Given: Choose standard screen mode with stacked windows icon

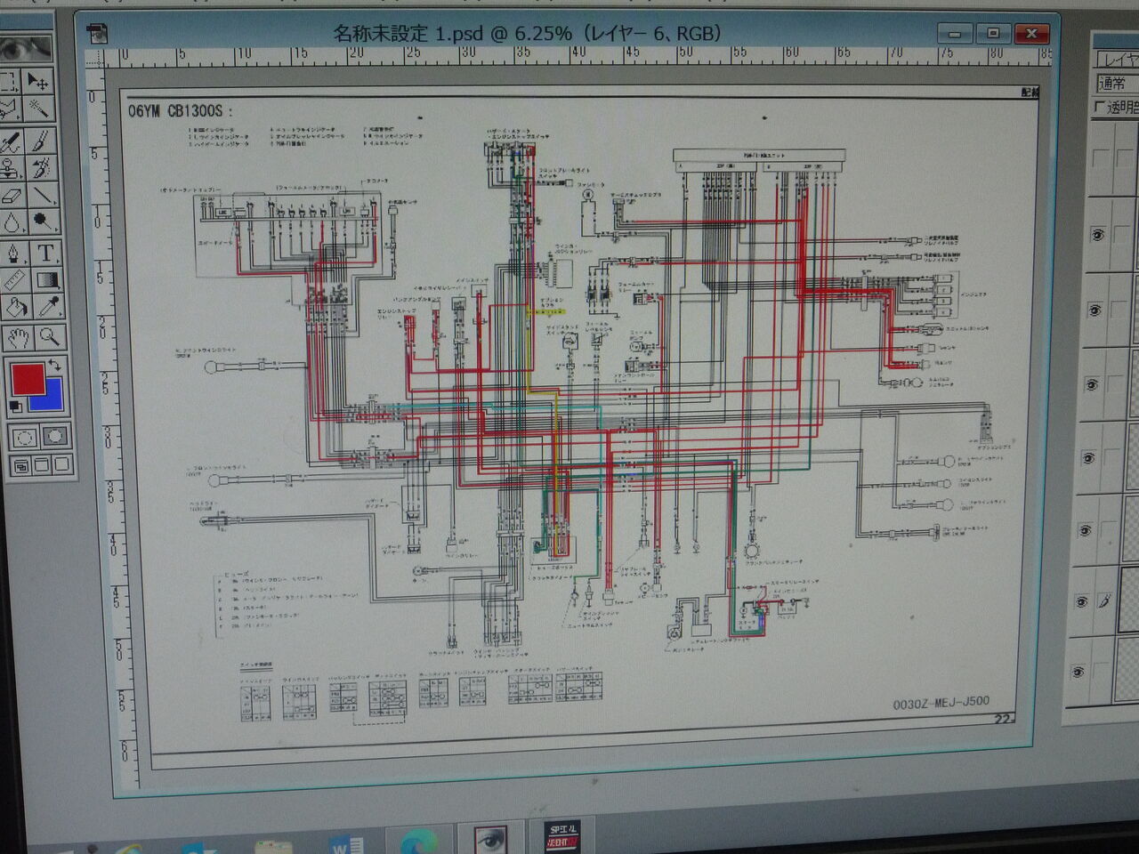Looking at the screenshot, I should (20, 465).
